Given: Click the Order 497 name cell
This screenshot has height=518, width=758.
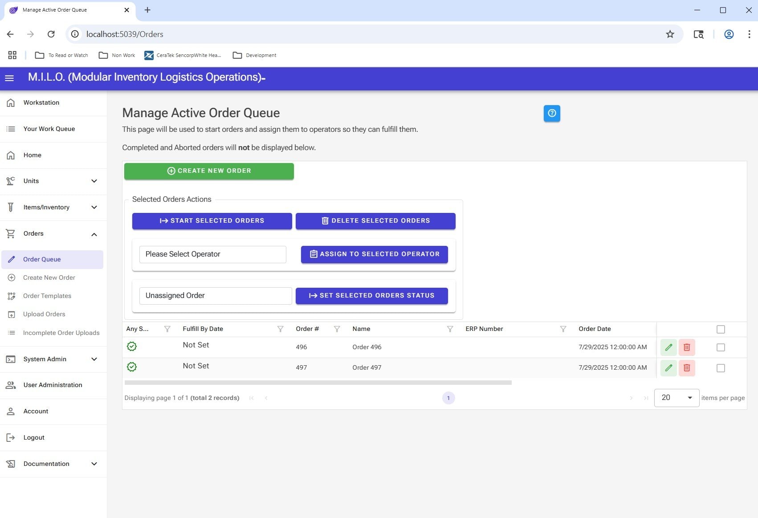Looking at the screenshot, I should coord(367,368).
